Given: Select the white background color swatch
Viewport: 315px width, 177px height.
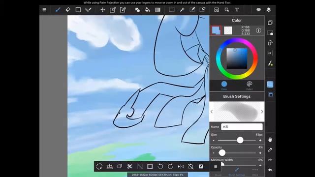Looking at the screenshot, I should [228, 30].
